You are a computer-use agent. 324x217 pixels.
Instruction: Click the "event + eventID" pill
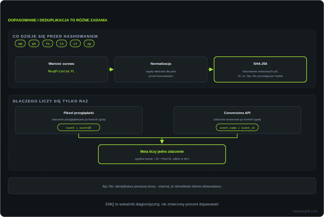click(x=79, y=128)
